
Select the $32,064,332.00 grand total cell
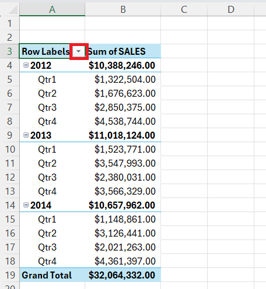[x=123, y=275]
